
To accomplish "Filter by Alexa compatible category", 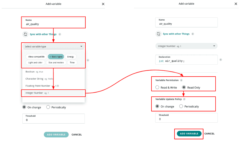I will 36,57.
